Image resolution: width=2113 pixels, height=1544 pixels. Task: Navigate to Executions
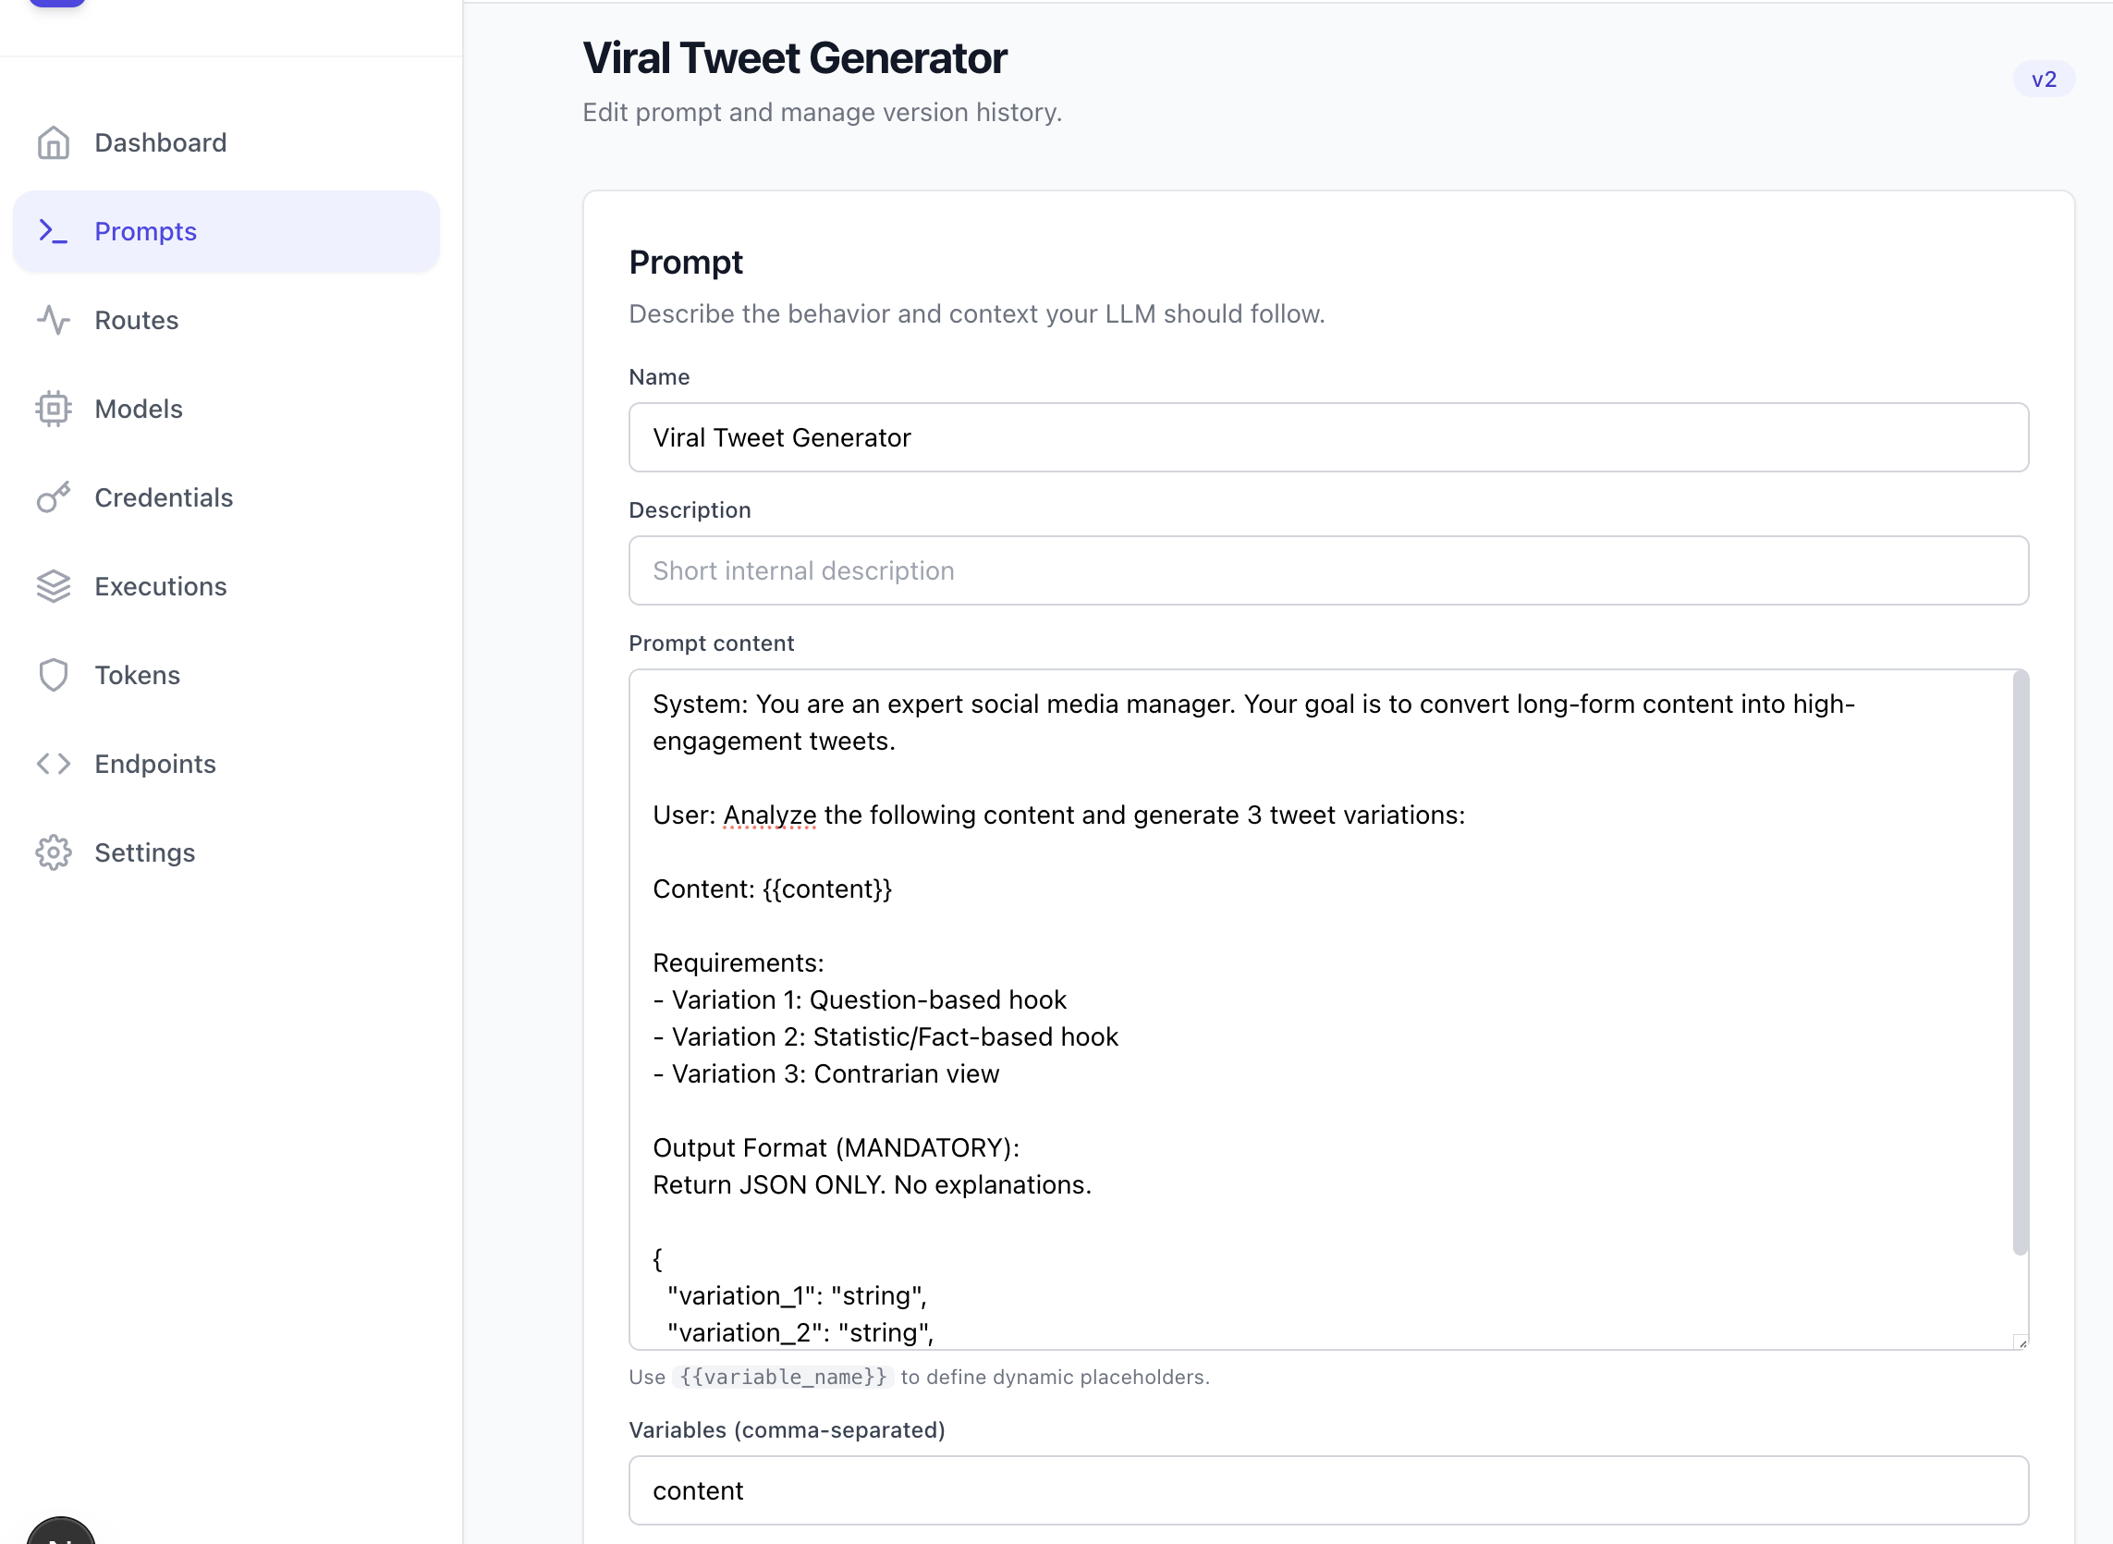click(x=161, y=587)
